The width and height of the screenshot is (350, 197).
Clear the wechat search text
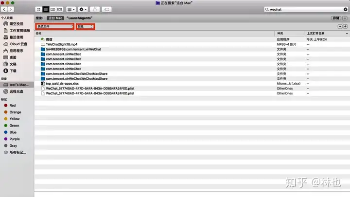click(x=345, y=9)
